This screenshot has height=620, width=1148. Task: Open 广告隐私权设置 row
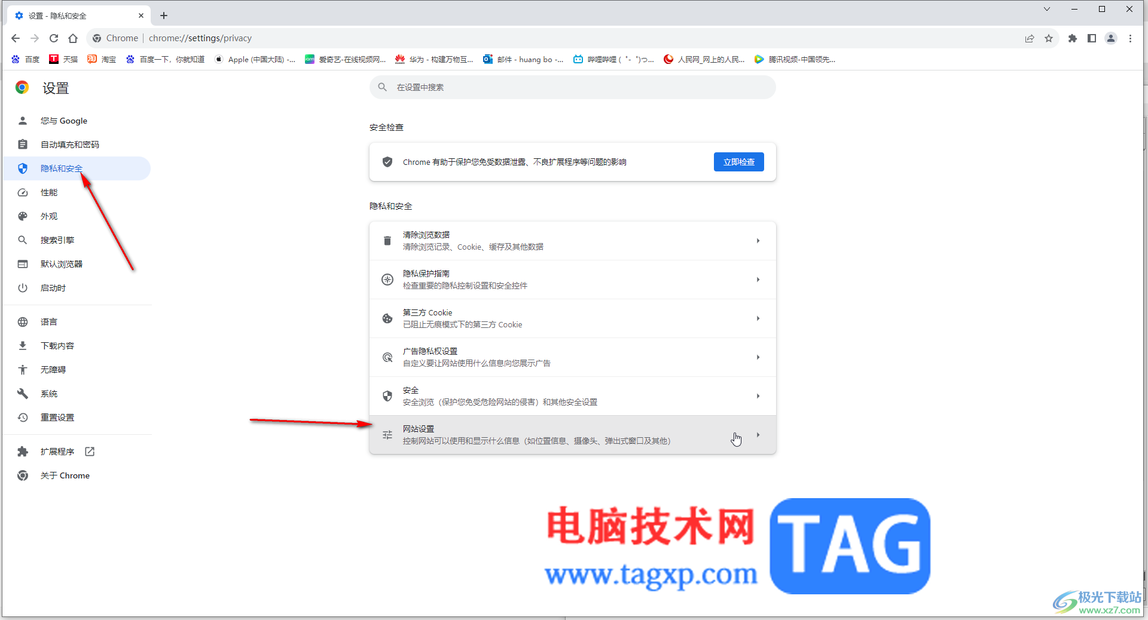[572, 357]
